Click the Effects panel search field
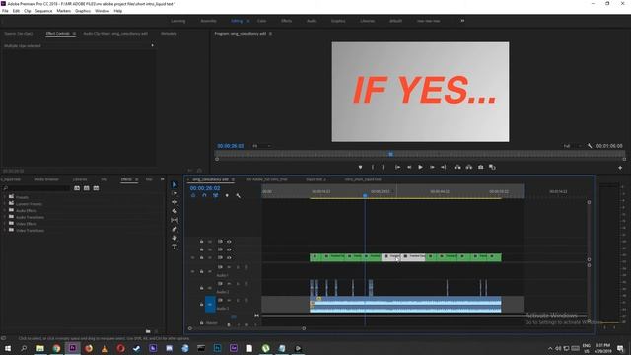The width and height of the screenshot is (631, 355). pyautogui.click(x=36, y=188)
